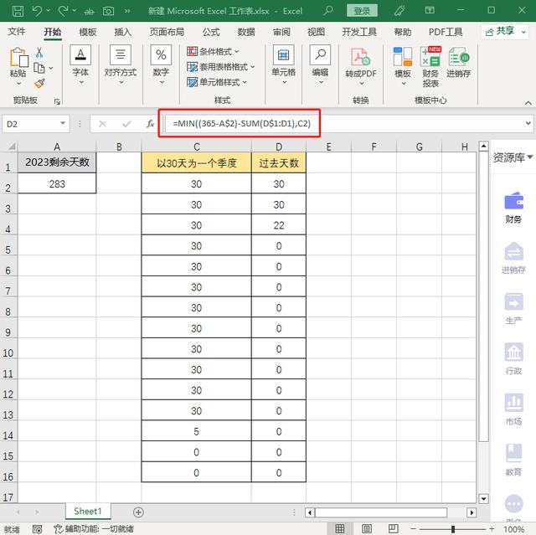
Task: Switch to the Developer (开发工具) tab
Action: tap(359, 32)
